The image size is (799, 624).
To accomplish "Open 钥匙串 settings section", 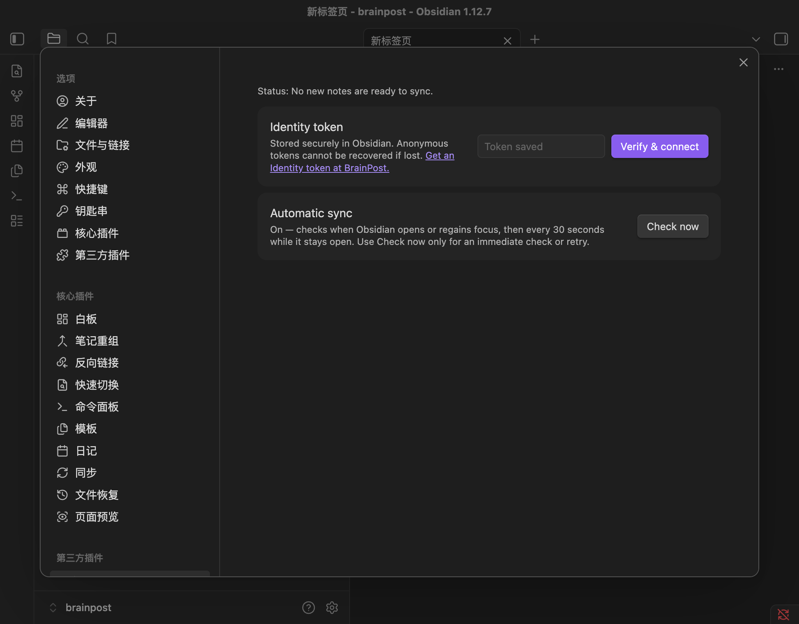I will (130, 211).
